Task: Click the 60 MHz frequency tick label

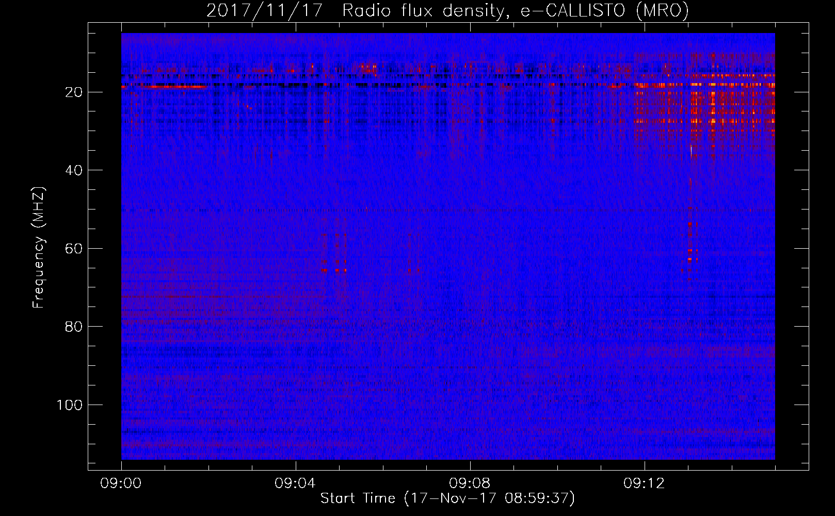Action: click(74, 249)
